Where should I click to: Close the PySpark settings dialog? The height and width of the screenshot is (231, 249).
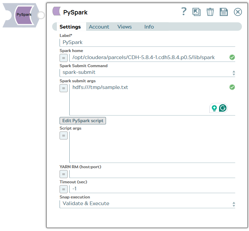pos(238,12)
